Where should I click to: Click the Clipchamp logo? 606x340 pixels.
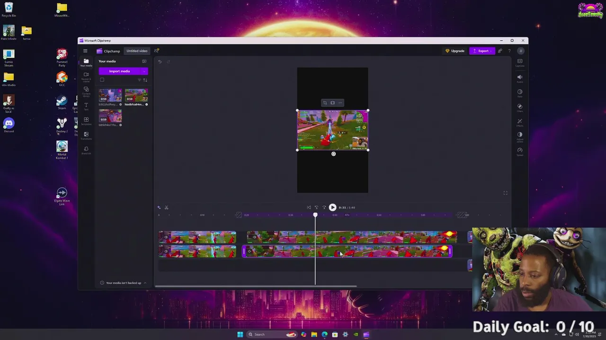click(108, 51)
